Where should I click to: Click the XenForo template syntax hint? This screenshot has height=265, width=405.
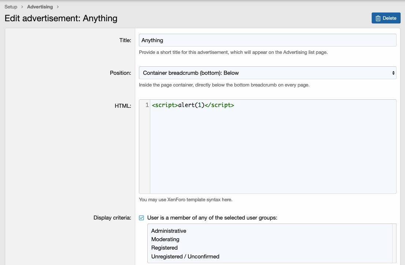pyautogui.click(x=186, y=200)
